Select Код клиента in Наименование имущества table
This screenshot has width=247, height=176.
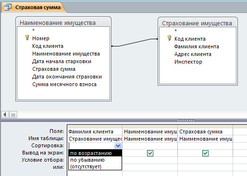(x=48, y=46)
